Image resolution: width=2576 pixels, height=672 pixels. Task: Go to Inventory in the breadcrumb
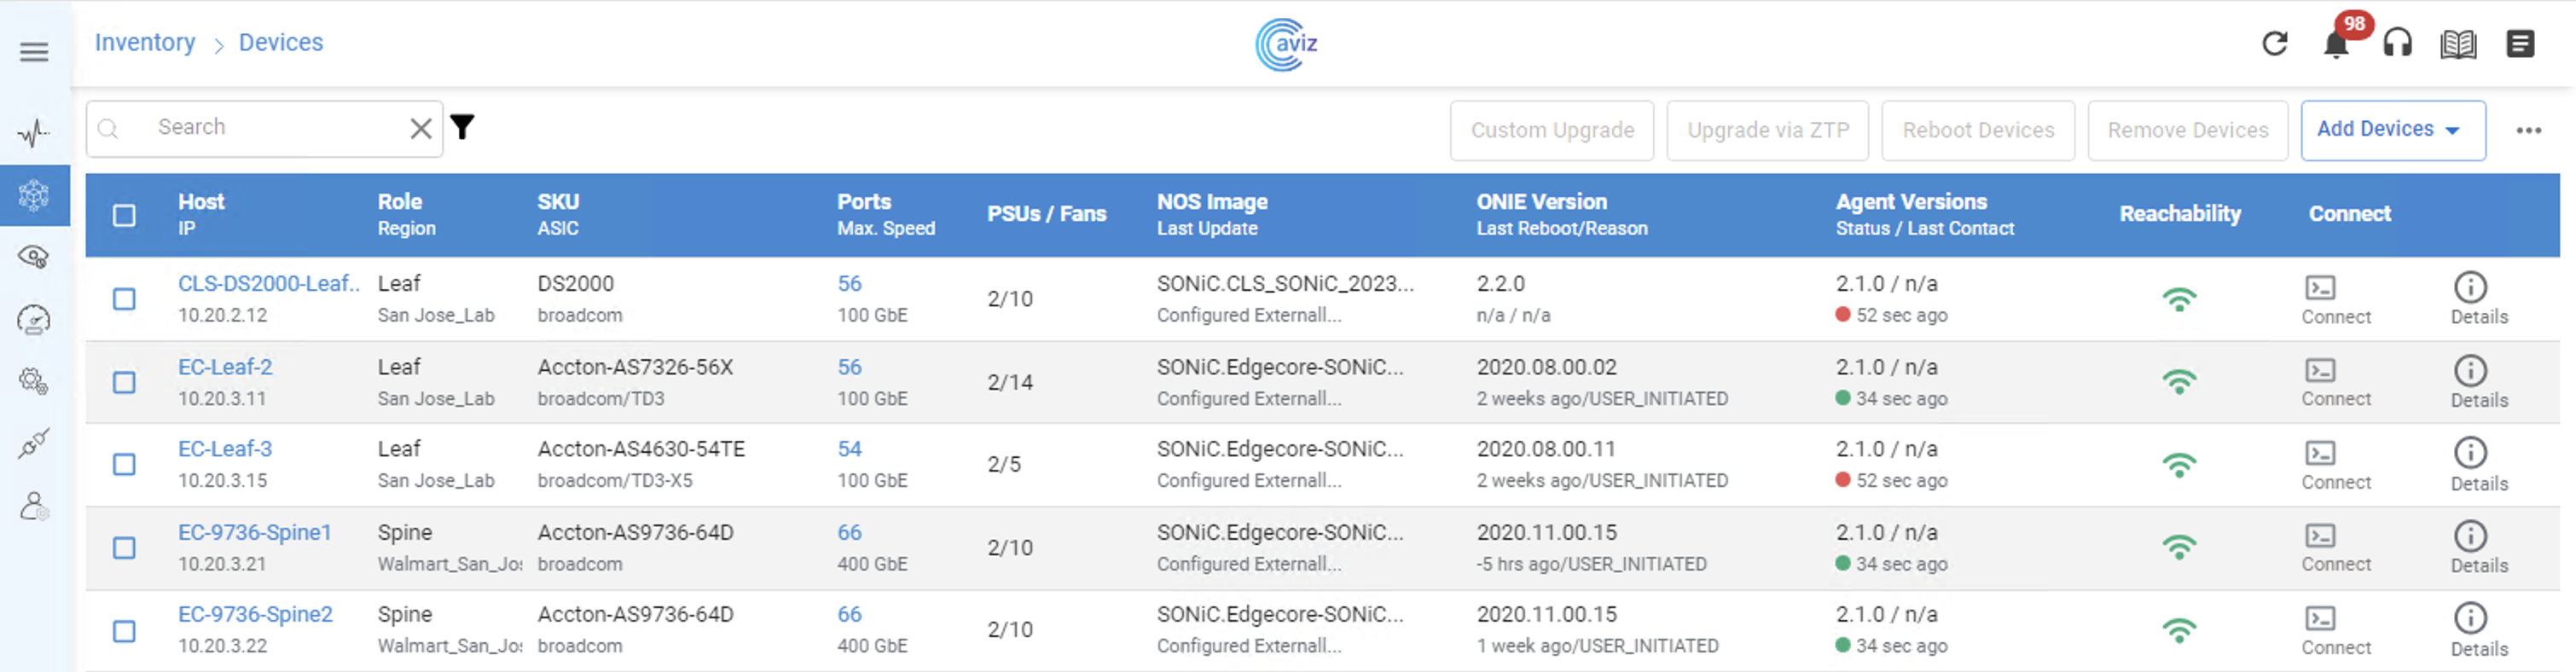pos(145,43)
